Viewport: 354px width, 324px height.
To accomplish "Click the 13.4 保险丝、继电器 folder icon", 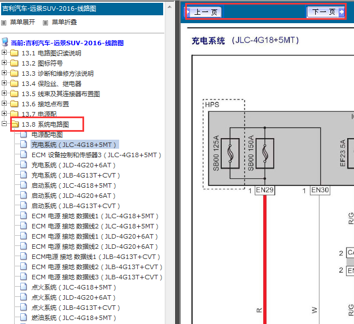I will coord(14,84).
